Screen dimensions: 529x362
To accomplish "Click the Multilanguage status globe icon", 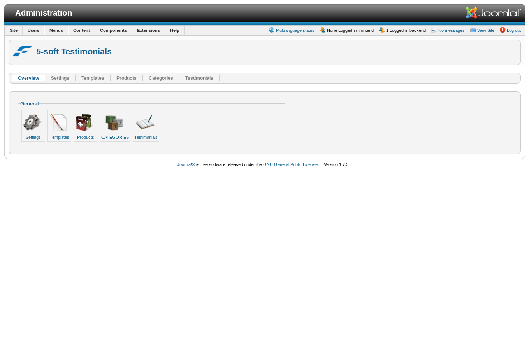I will pos(272,30).
